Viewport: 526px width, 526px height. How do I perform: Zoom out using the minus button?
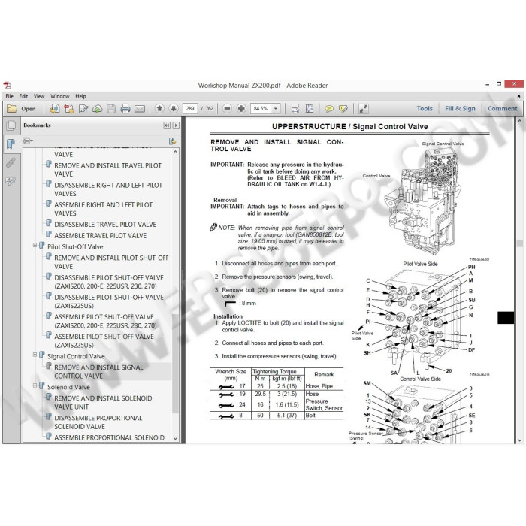(x=227, y=108)
